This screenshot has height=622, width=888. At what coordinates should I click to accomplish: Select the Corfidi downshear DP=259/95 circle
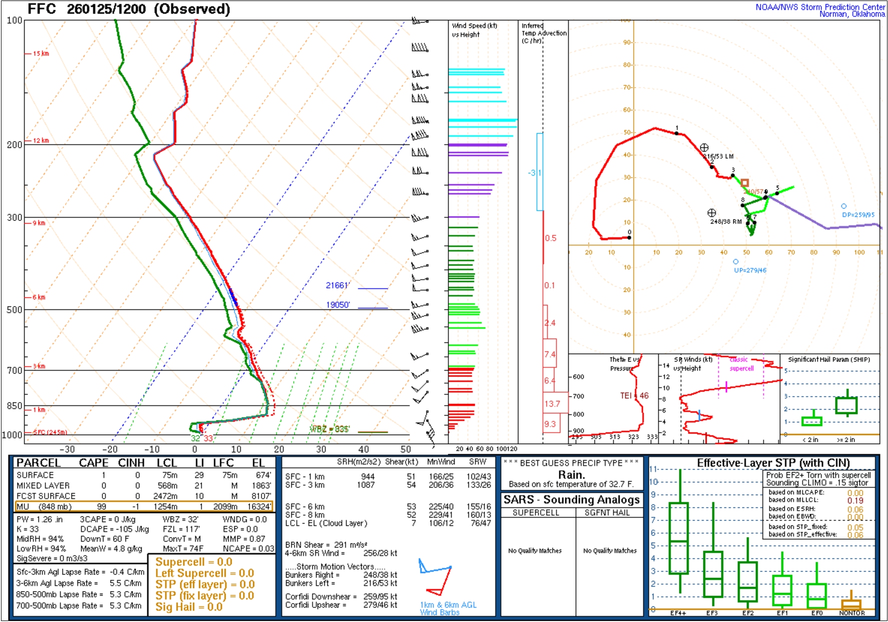(843, 206)
